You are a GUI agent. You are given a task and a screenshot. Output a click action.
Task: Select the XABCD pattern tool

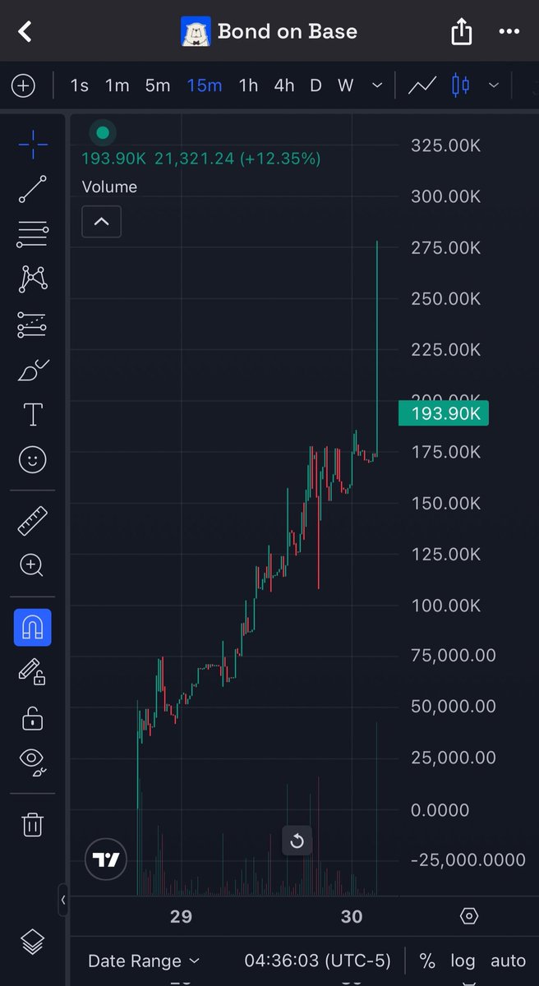coord(33,279)
